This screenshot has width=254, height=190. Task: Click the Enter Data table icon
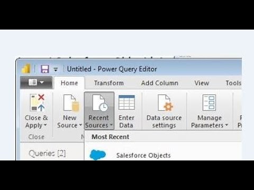126,102
